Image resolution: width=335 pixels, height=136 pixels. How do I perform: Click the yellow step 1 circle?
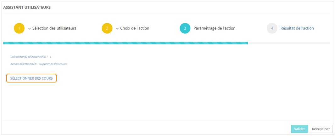19,28
